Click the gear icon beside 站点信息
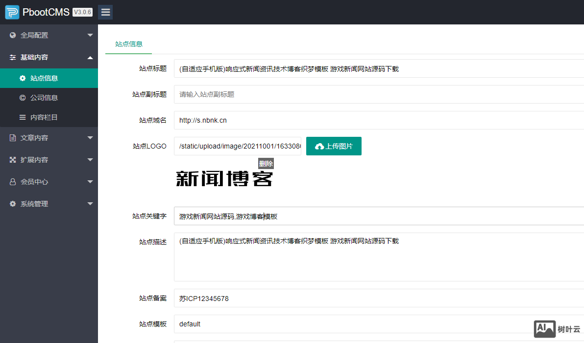Screen dimensions: 584x343 (x=23, y=78)
